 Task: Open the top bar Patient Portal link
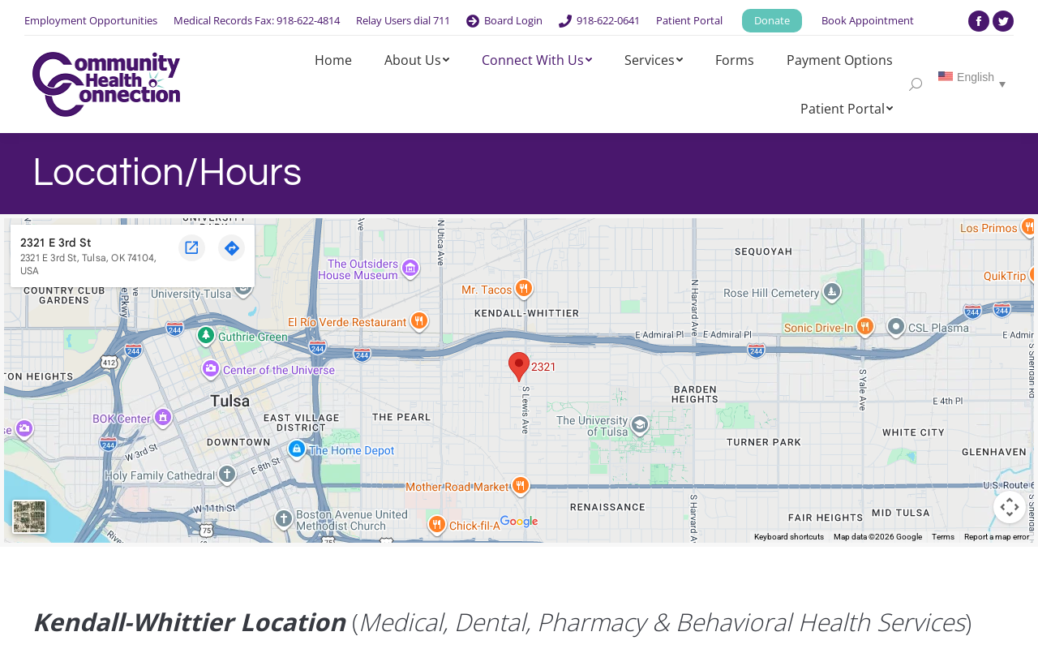[x=689, y=20]
